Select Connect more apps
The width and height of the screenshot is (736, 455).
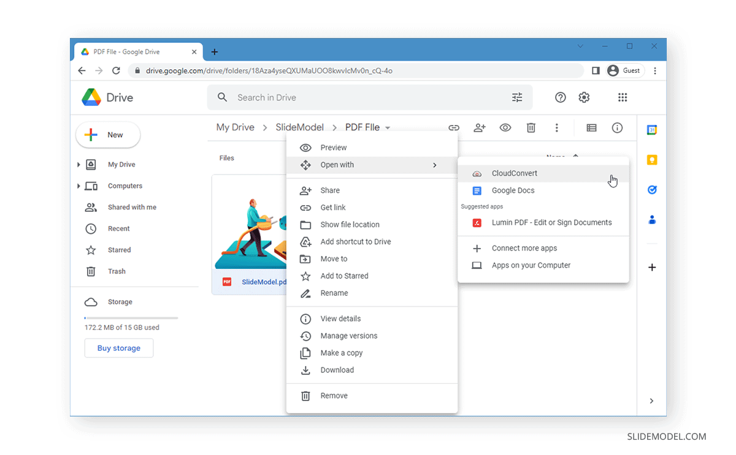point(543,249)
